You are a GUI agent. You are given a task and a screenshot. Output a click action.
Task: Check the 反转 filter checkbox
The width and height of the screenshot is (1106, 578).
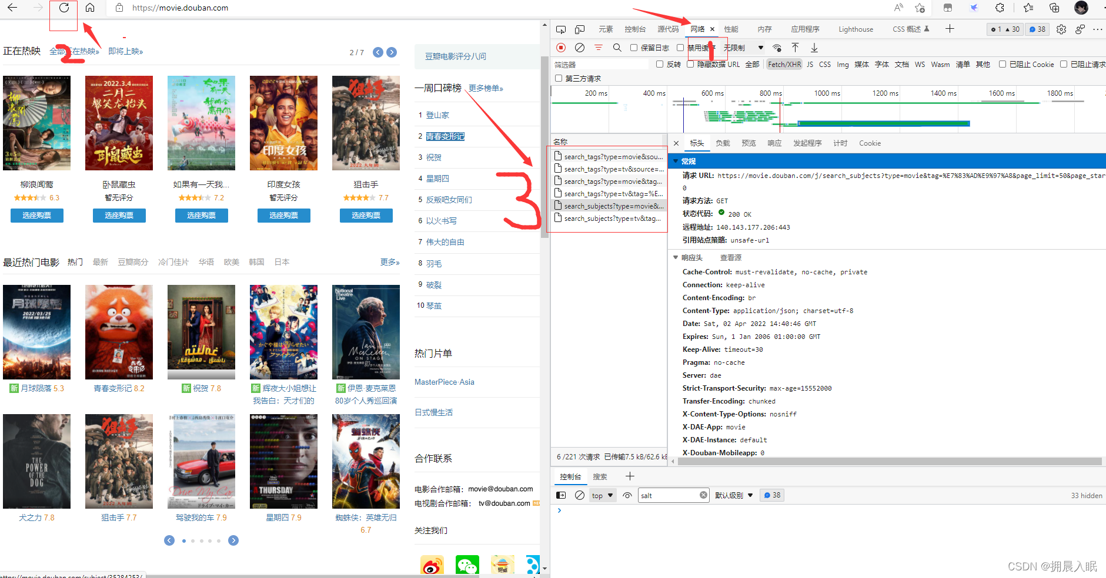pos(660,64)
